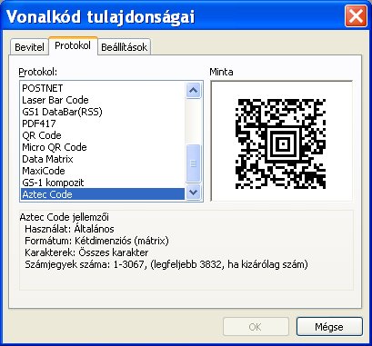
Task: Click the protocol list scrollbar thumb
Action: point(194,163)
